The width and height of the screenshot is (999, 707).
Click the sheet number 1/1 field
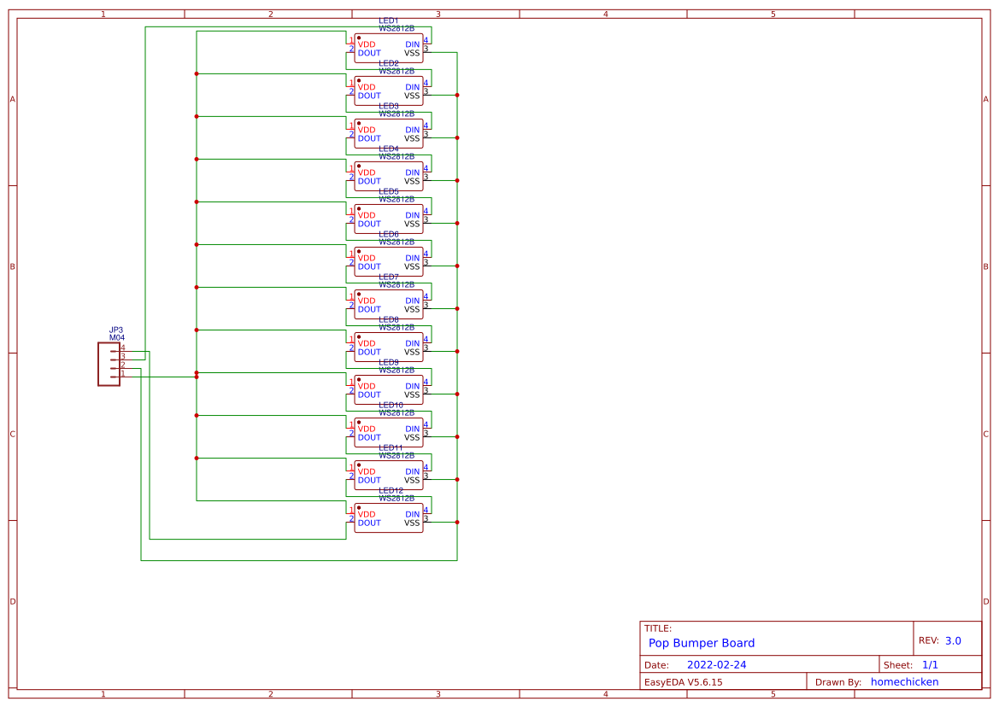930,664
